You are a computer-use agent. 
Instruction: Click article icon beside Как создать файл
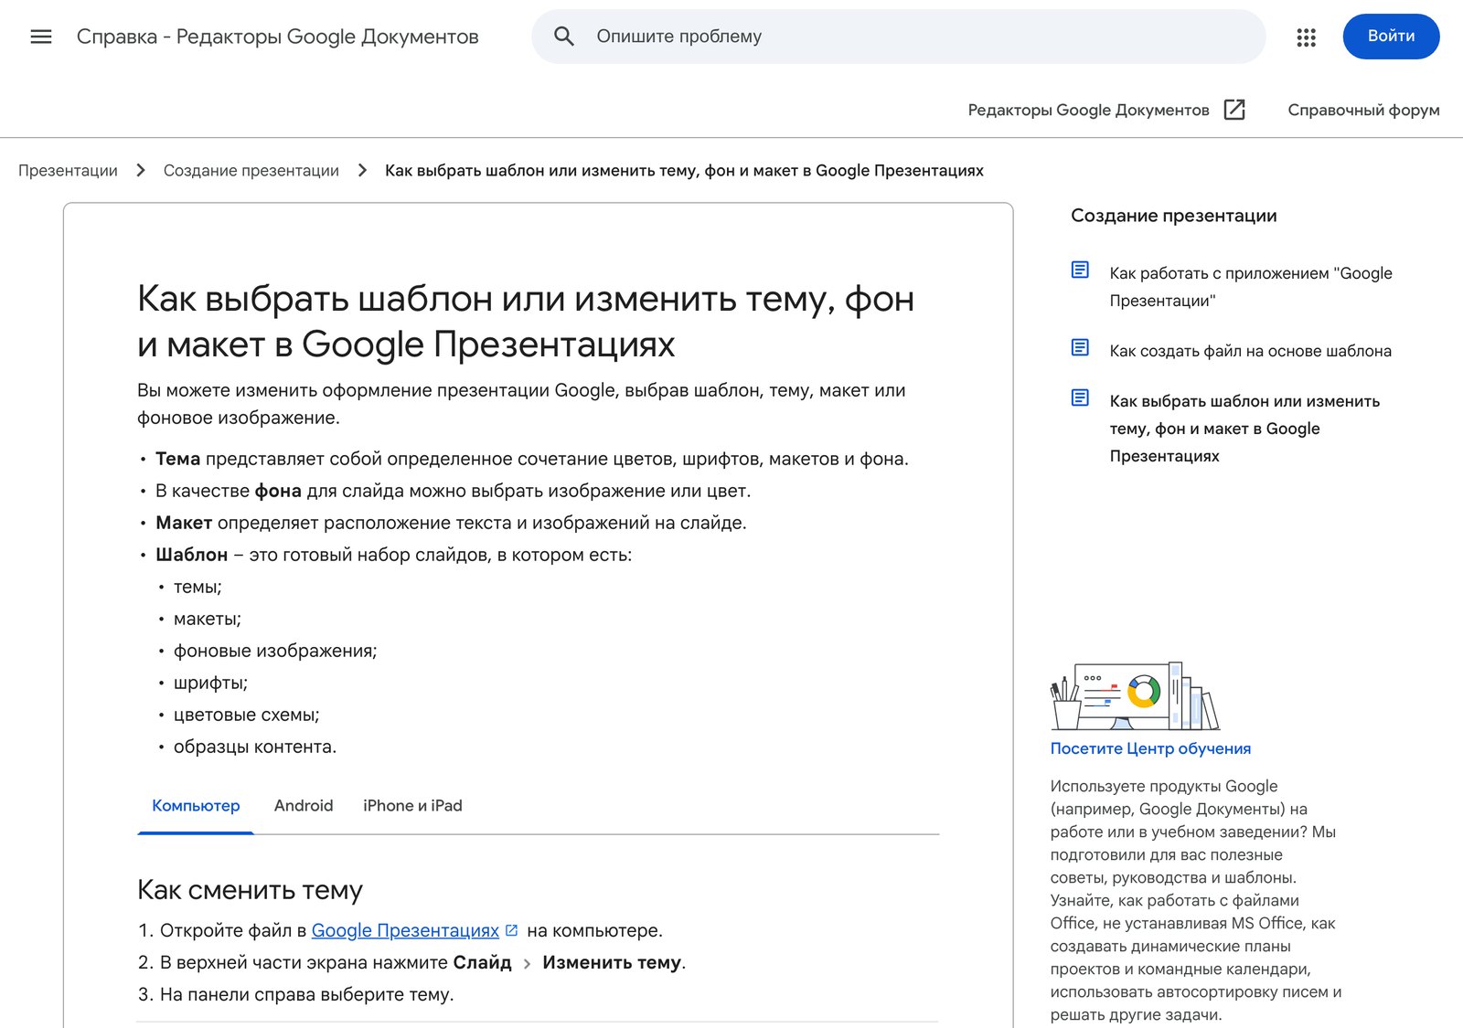click(1080, 347)
